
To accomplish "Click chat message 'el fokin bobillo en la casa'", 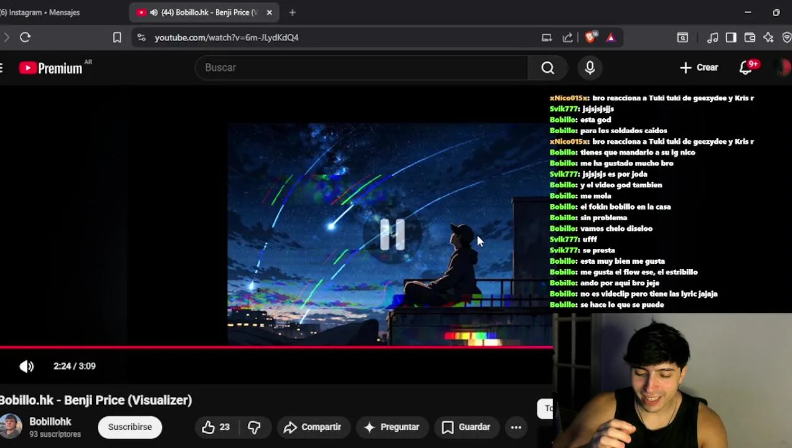I will 625,207.
